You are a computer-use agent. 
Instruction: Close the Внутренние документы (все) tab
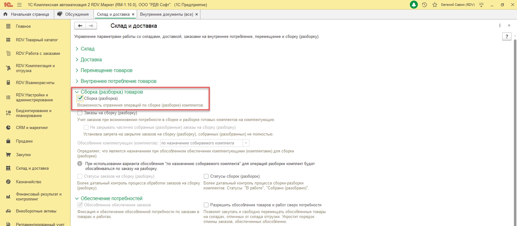[196, 14]
